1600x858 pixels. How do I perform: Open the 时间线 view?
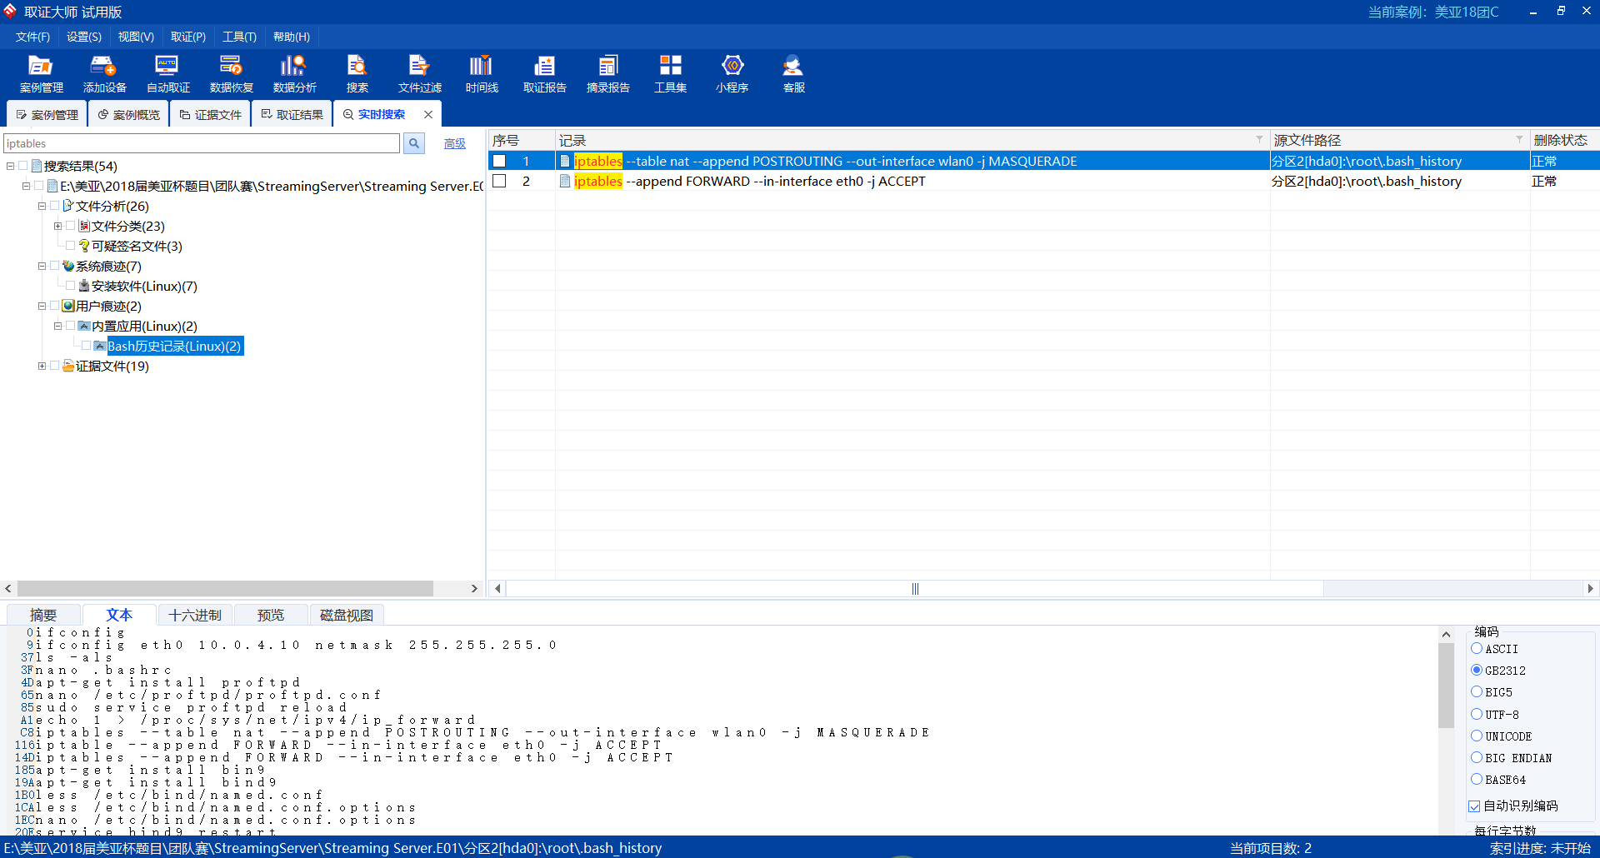click(x=482, y=73)
